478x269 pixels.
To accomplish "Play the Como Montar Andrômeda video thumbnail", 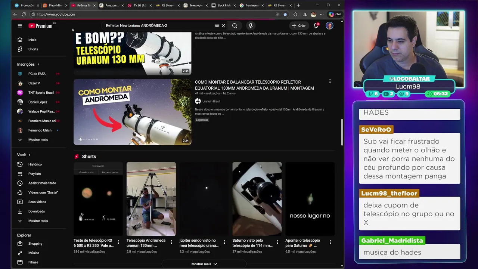I will (x=133, y=112).
